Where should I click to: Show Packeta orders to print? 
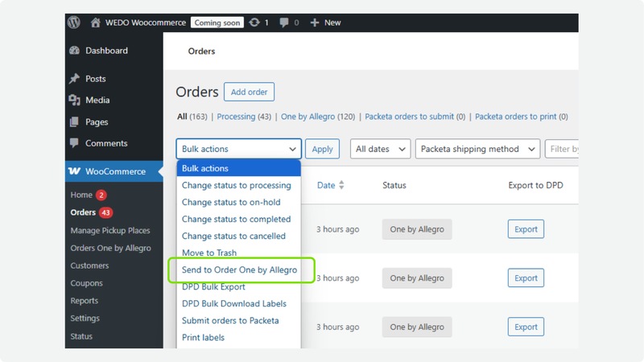coord(521,117)
